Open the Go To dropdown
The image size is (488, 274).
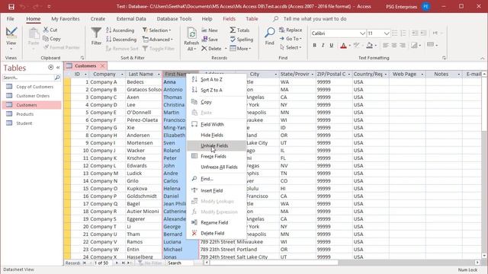coord(291,39)
